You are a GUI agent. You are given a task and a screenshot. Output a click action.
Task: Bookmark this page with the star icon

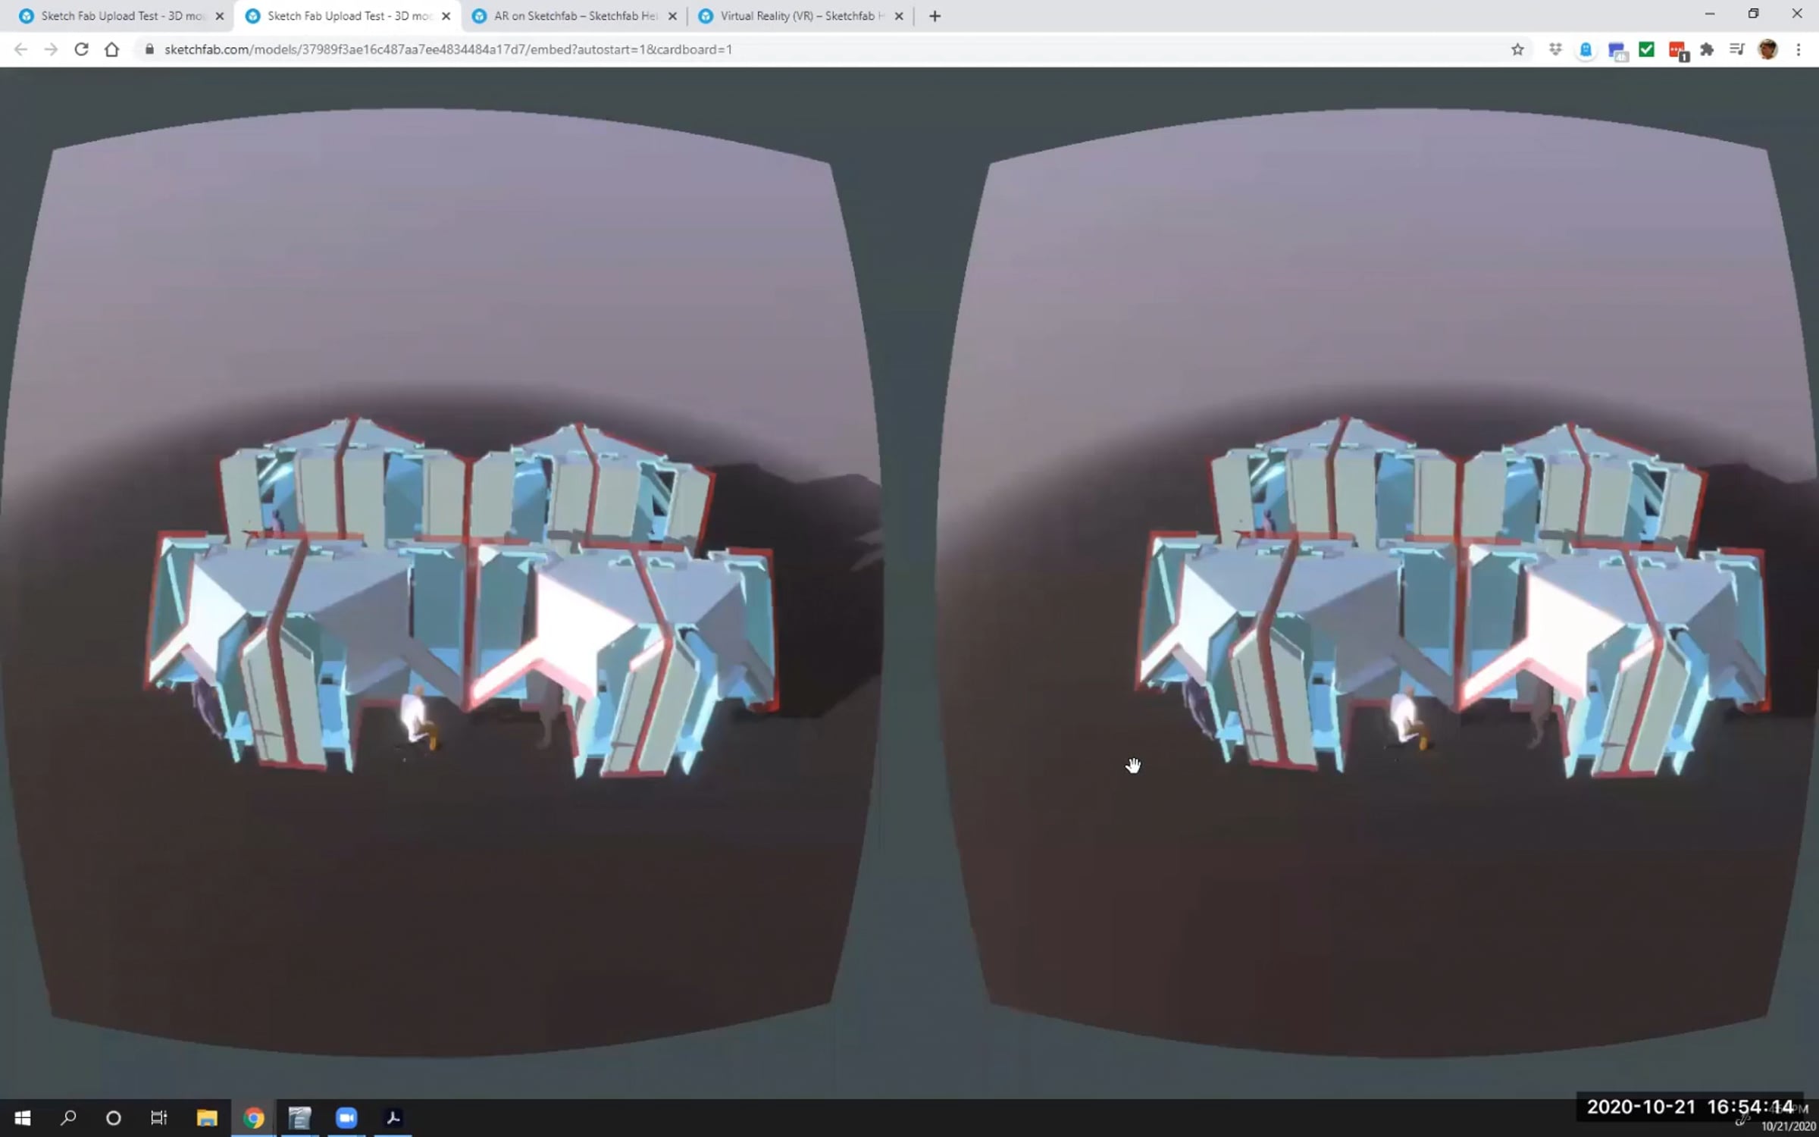click(x=1517, y=49)
